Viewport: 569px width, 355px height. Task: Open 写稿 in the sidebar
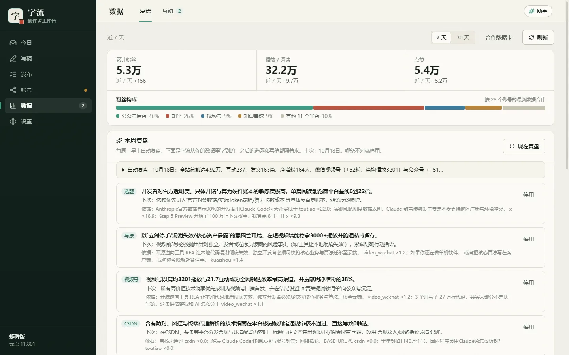[x=48, y=58]
